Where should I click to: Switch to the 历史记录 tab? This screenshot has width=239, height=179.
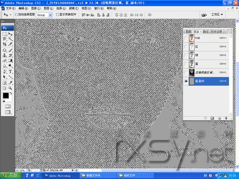(x=217, y=32)
